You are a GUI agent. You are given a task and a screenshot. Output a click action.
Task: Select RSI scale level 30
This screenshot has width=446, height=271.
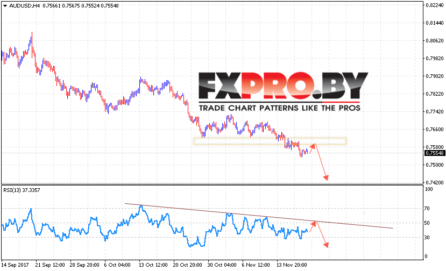tap(427, 238)
